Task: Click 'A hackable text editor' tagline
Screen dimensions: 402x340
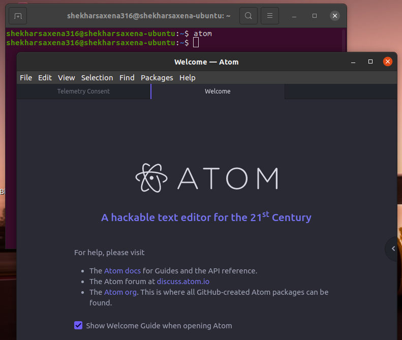Action: (x=206, y=217)
